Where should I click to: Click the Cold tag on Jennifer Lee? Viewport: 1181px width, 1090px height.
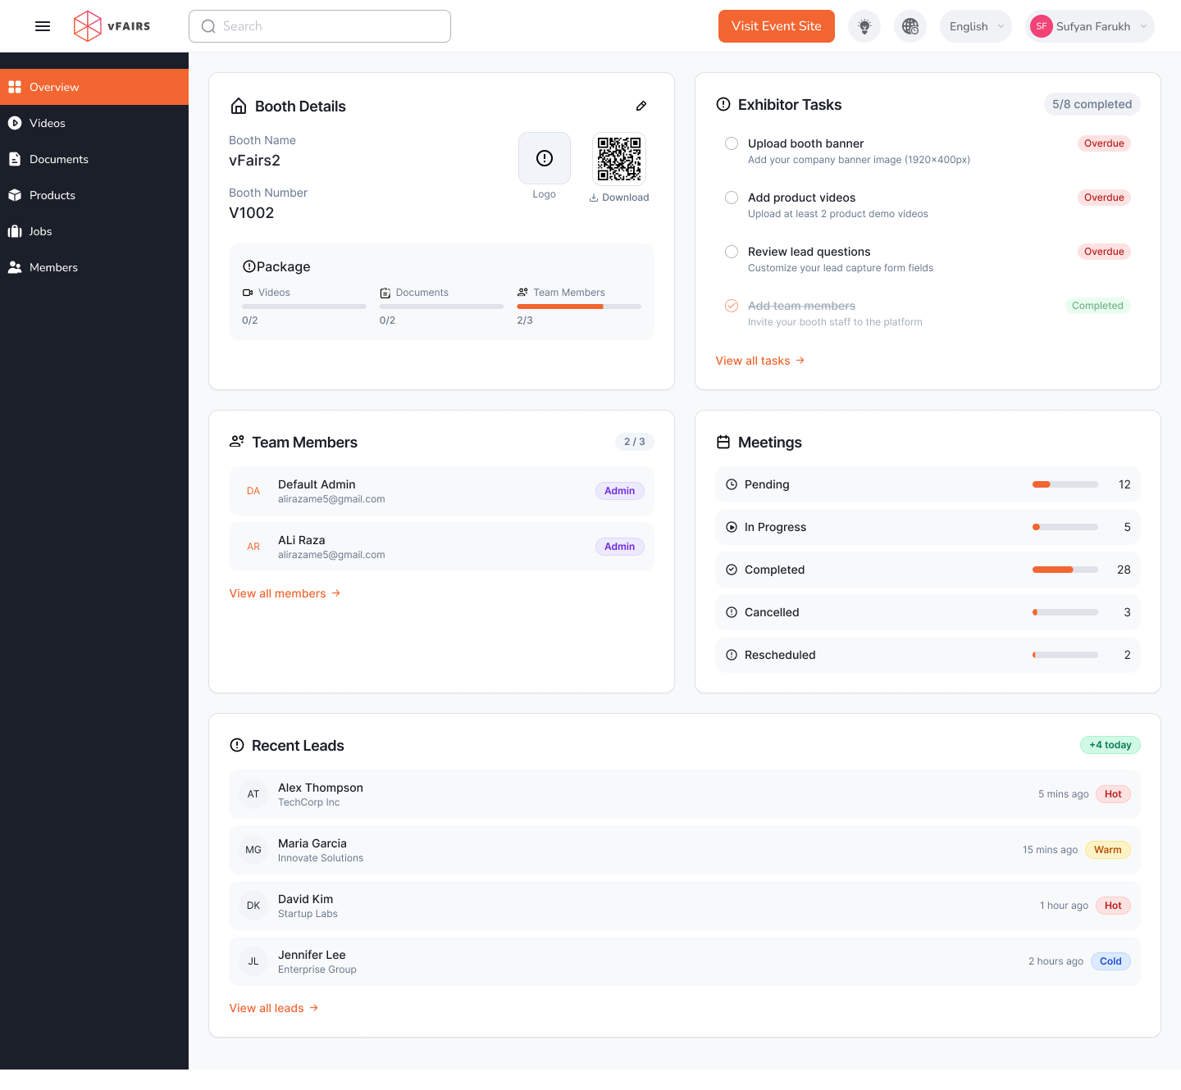point(1110,961)
